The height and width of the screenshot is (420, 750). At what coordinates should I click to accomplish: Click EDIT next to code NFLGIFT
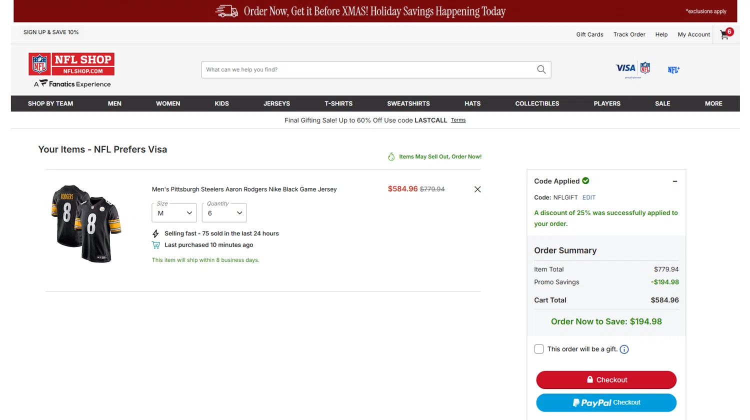[588, 197]
